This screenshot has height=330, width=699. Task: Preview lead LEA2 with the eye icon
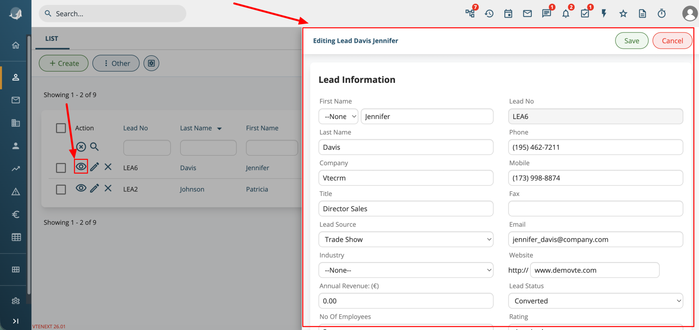click(81, 188)
